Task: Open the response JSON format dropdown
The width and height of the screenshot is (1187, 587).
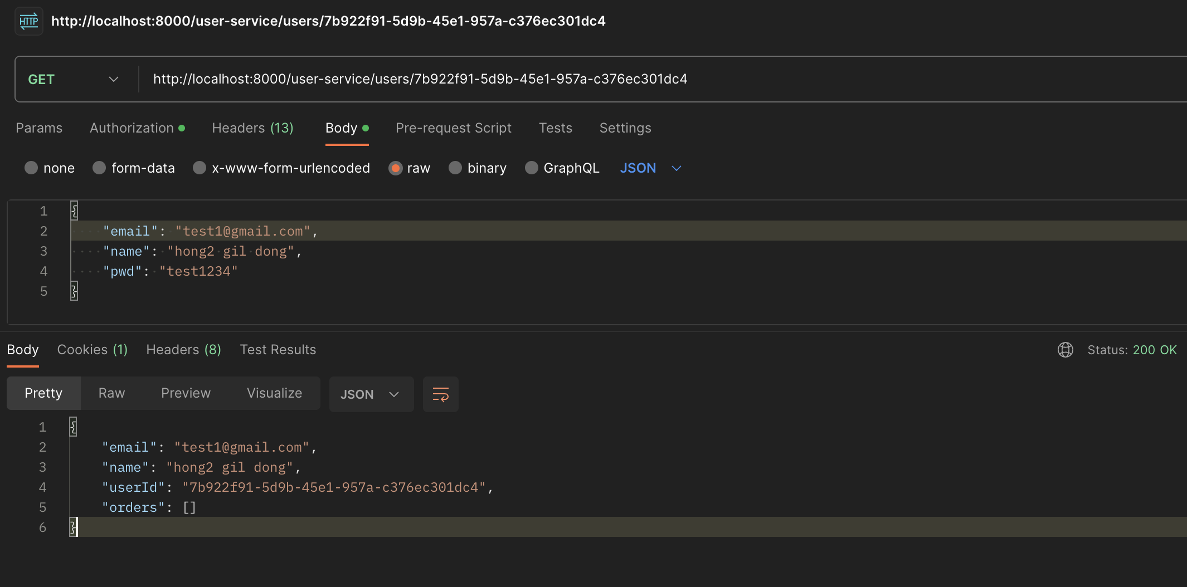Action: [x=371, y=394]
